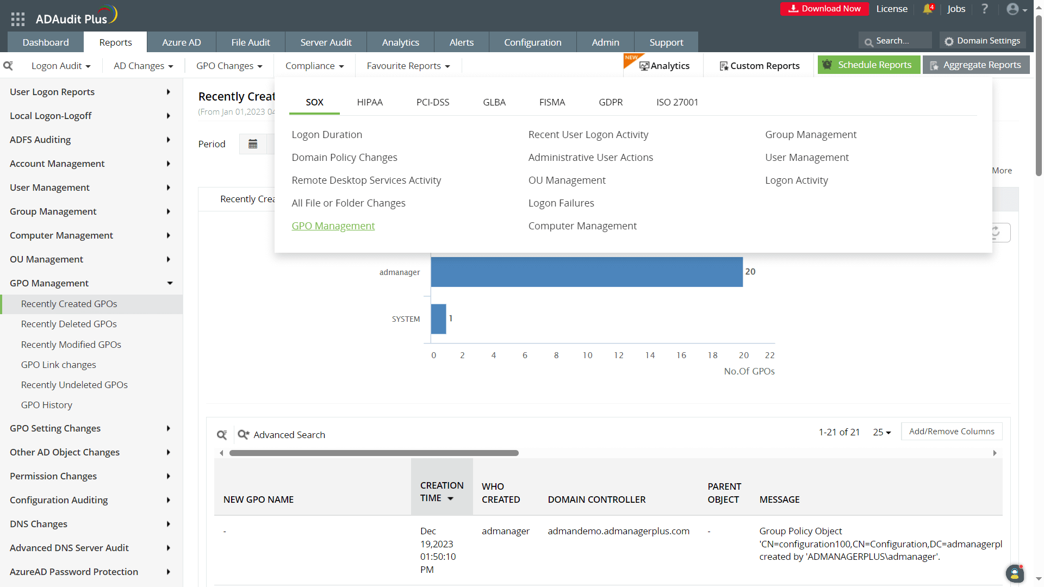Click the Schedule Reports button
This screenshot has height=587, width=1044.
(x=868, y=65)
